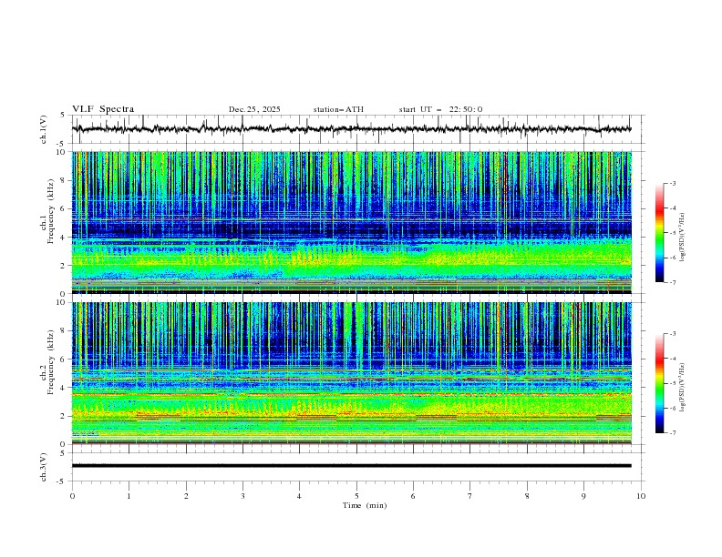Click the flat ch.3 voltage trace

click(x=351, y=466)
